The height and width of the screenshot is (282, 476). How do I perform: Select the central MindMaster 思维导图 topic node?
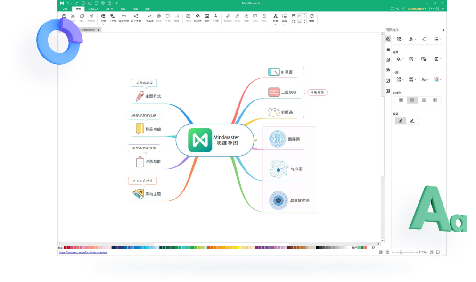pos(214,140)
